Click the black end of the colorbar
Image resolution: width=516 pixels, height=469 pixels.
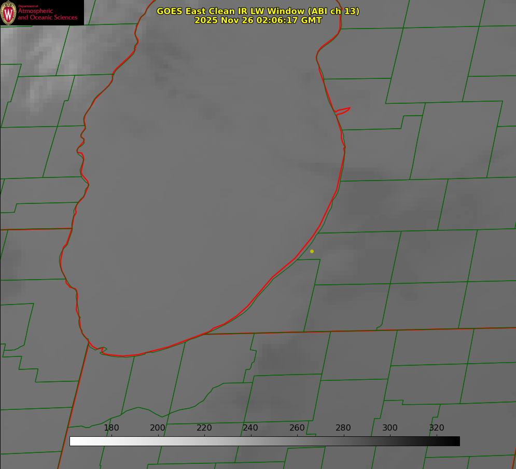click(455, 441)
